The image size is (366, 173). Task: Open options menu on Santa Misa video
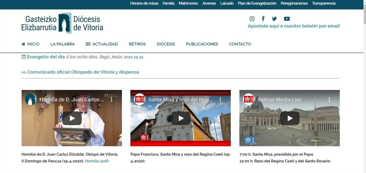point(220,100)
